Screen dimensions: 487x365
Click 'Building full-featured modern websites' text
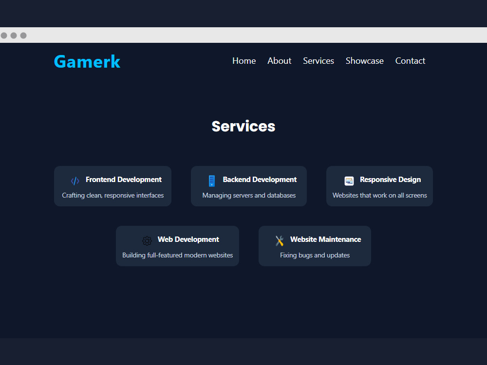pos(178,255)
